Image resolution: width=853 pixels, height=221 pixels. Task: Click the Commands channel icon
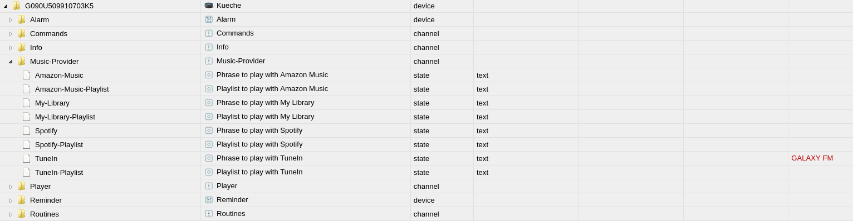tap(209, 33)
